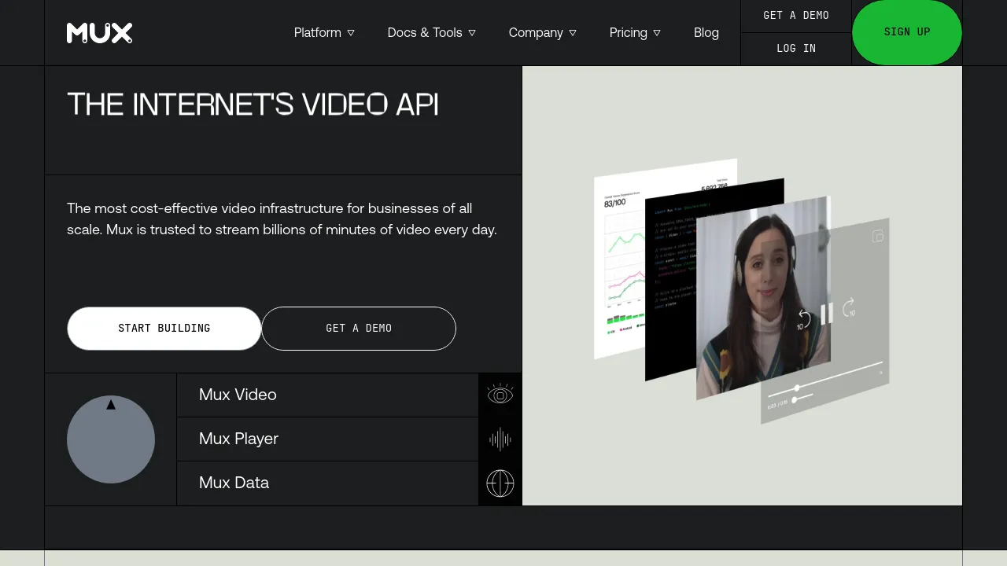Expand the Docs & Tools menu
1007x566 pixels.
(x=431, y=33)
